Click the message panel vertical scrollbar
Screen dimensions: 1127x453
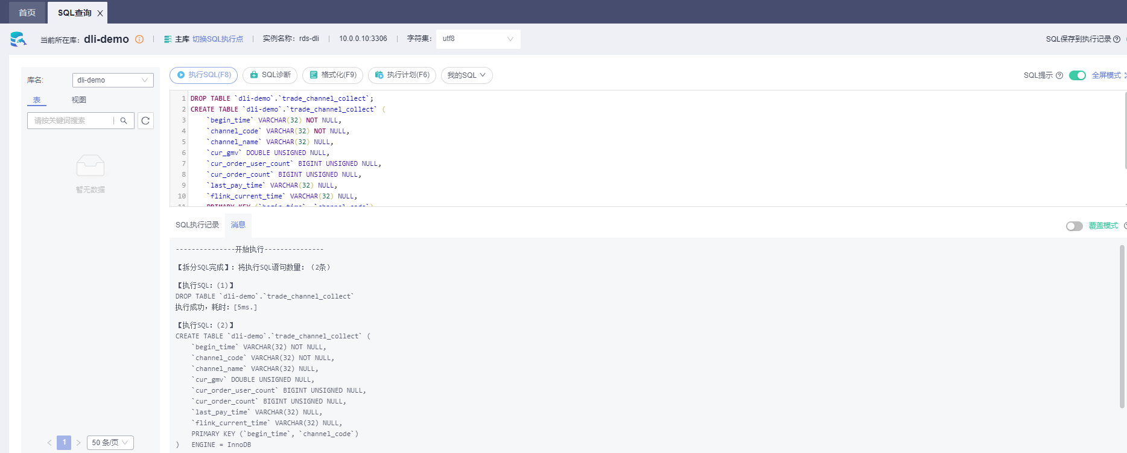[x=1122, y=326]
